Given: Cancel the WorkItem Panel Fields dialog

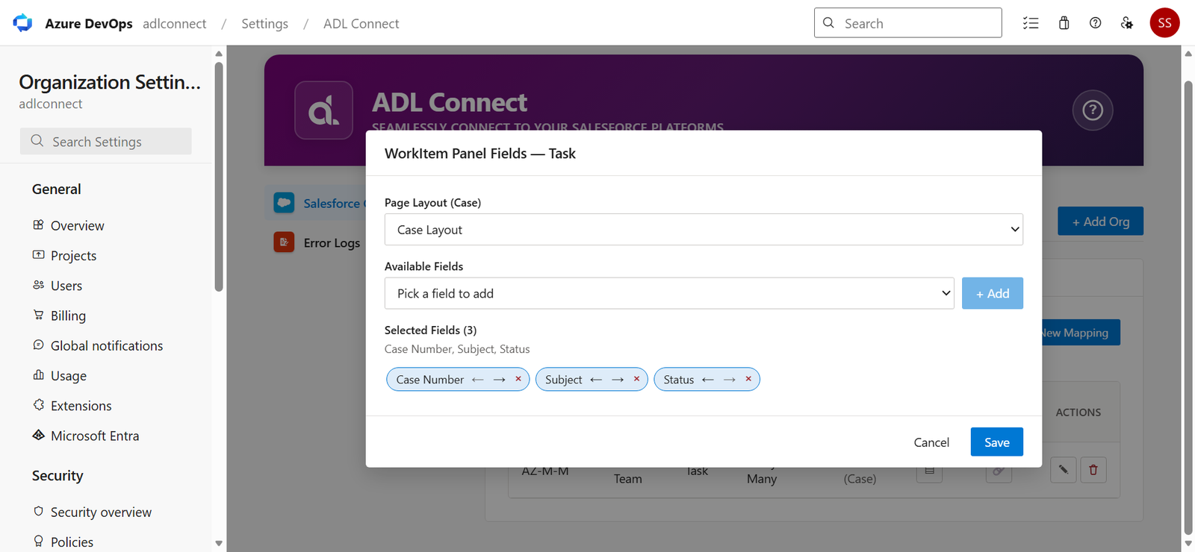Looking at the screenshot, I should (x=931, y=442).
